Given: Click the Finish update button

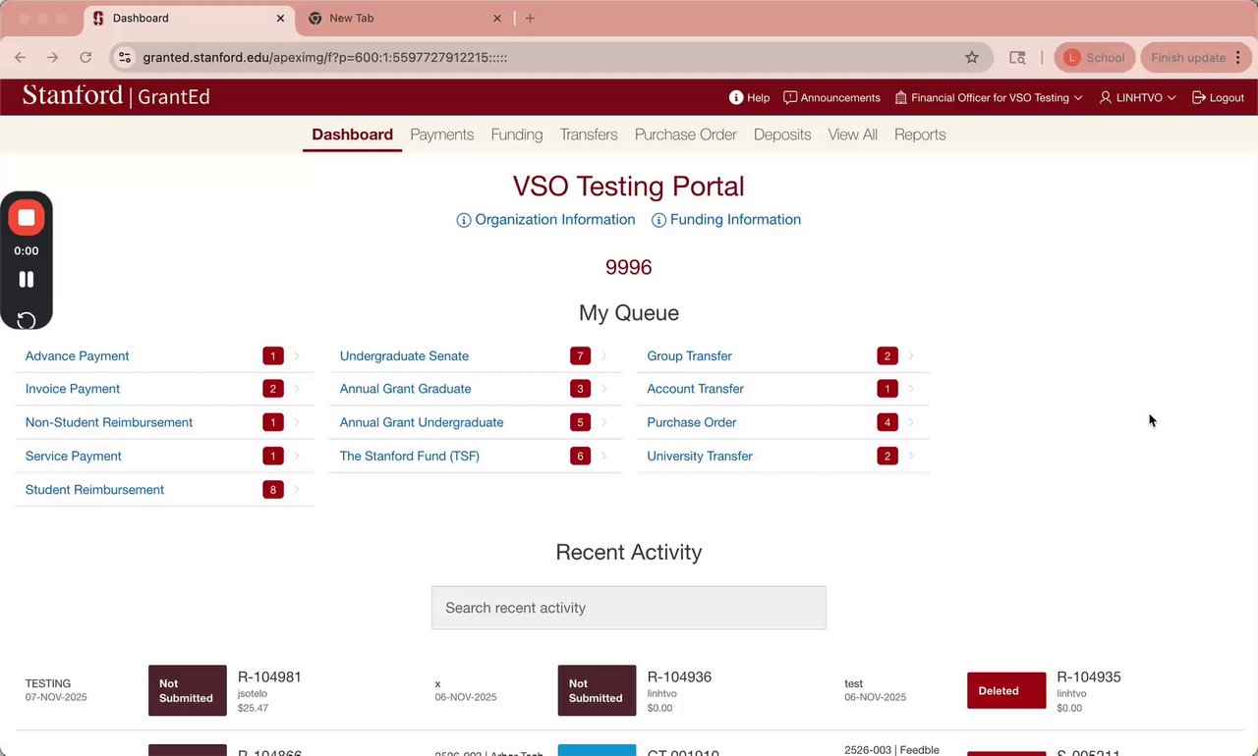Looking at the screenshot, I should 1188,58.
